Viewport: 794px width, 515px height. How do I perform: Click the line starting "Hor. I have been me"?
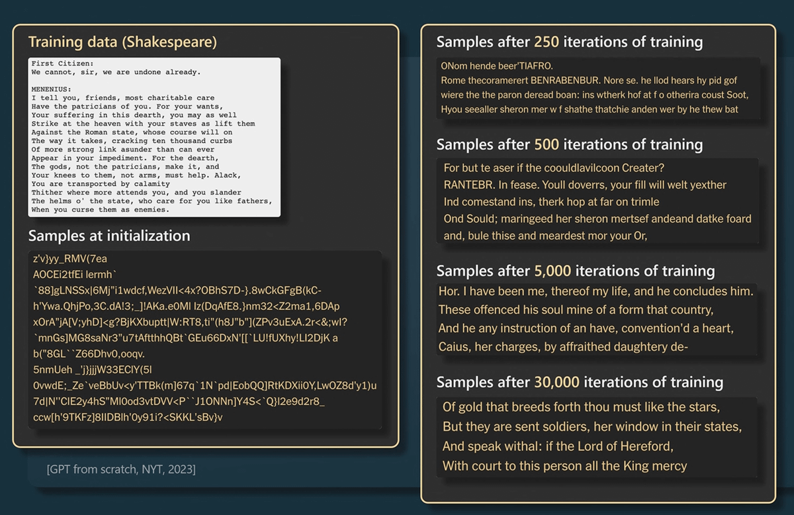(595, 291)
